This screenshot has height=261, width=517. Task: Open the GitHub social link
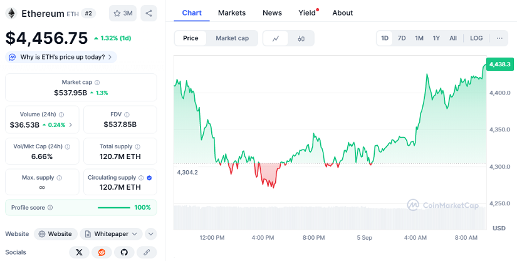point(124,252)
